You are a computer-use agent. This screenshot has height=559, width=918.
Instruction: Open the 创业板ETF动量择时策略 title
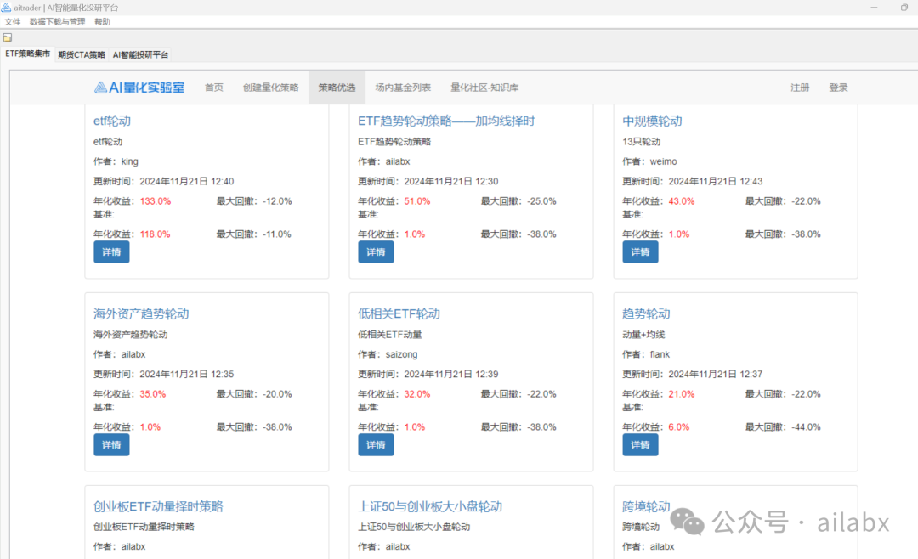[158, 506]
